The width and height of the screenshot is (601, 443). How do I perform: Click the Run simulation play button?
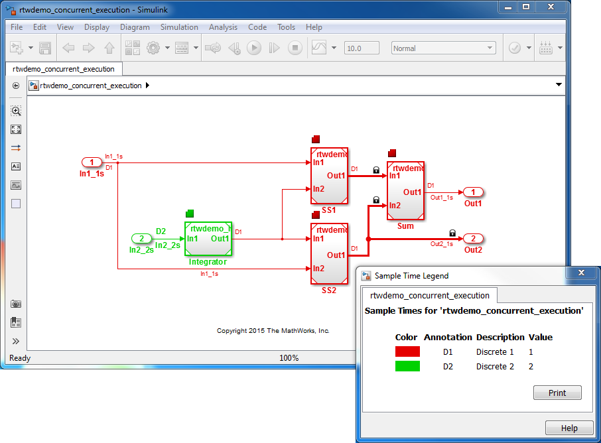pyautogui.click(x=254, y=48)
